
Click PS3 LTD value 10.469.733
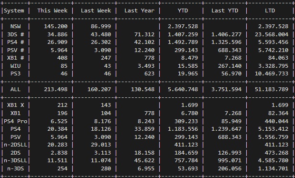click(x=272, y=73)
